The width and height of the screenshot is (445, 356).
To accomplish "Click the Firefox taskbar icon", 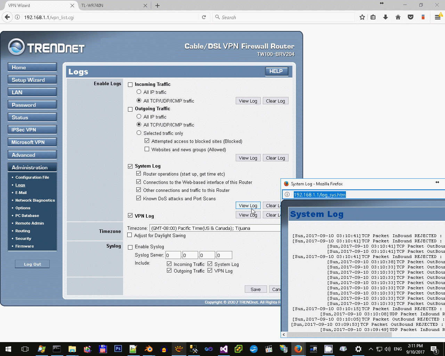I will [x=298, y=349].
